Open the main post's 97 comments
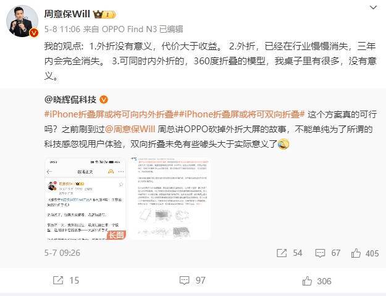The height and width of the screenshot is (296, 386). [x=192, y=280]
